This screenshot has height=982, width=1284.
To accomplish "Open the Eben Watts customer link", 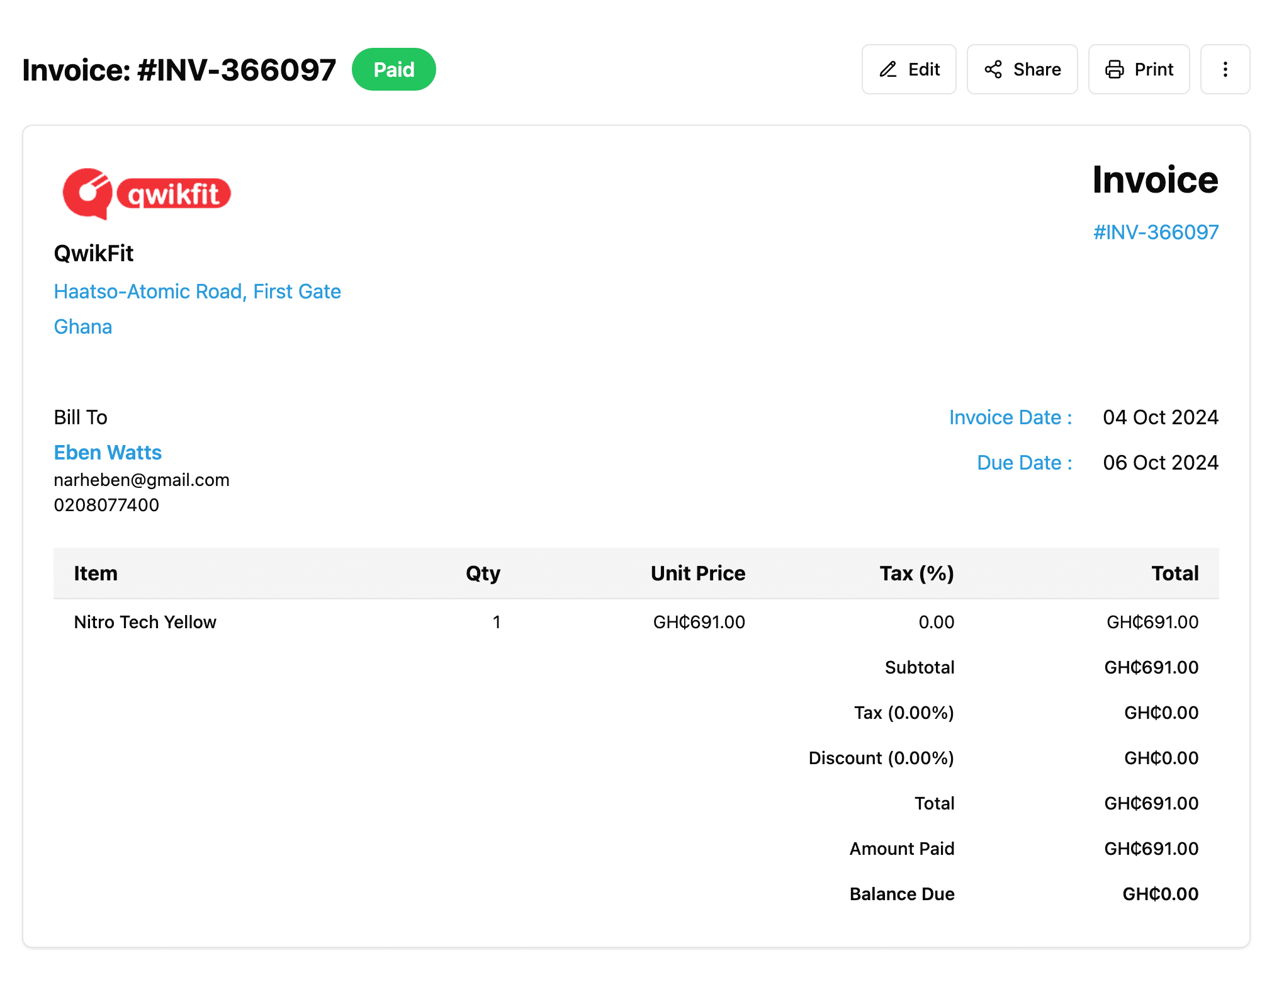I will coord(108,452).
